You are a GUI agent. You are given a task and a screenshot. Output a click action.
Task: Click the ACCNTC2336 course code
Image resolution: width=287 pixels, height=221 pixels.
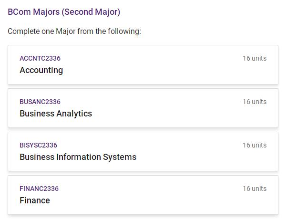pyautogui.click(x=40, y=58)
